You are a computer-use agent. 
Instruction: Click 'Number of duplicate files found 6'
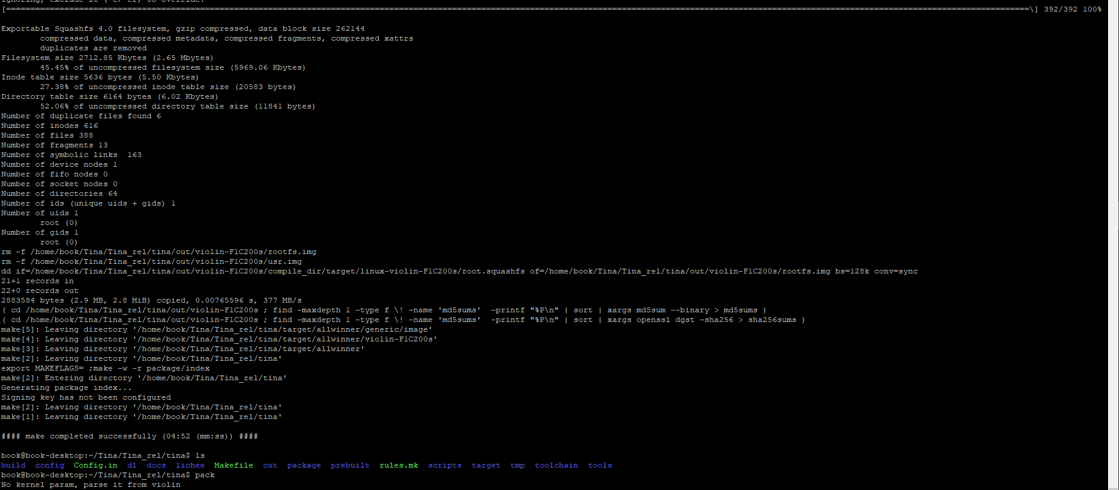81,116
